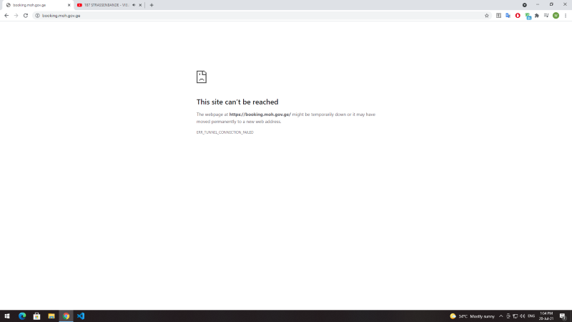The image size is (572, 322).
Task: Close the booking.moh.gov.ge tab
Action: coord(69,5)
